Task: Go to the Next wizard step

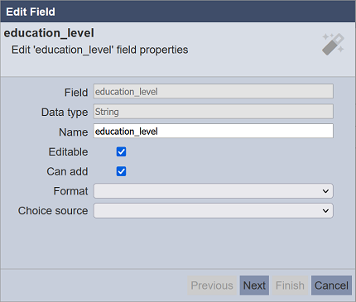Action: point(254,285)
